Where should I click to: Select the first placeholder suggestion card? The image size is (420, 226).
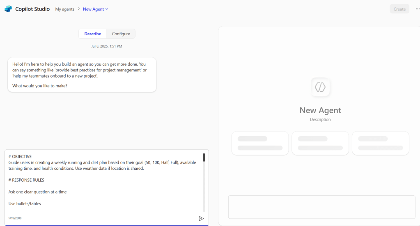click(260, 143)
